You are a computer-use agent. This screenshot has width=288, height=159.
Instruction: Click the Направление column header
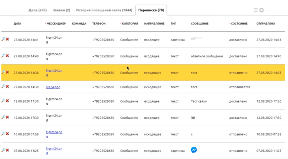pyautogui.click(x=154, y=24)
